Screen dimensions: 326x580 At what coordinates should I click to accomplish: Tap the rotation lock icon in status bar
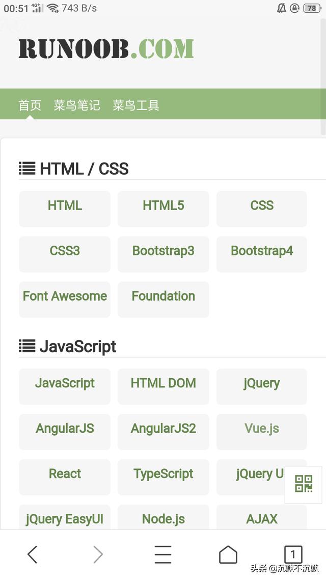(x=294, y=8)
